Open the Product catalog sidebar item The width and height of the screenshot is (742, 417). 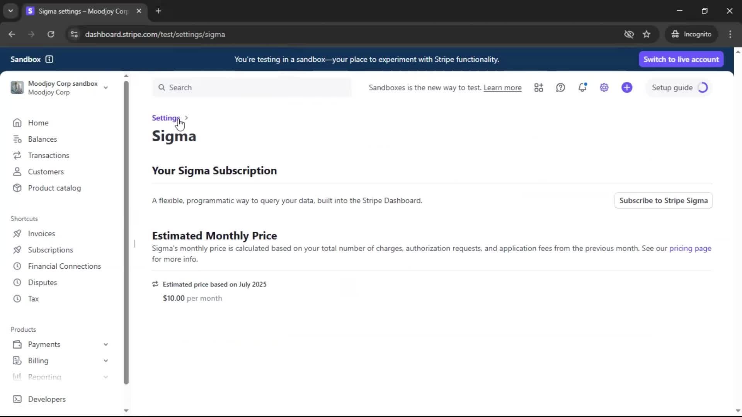54,188
